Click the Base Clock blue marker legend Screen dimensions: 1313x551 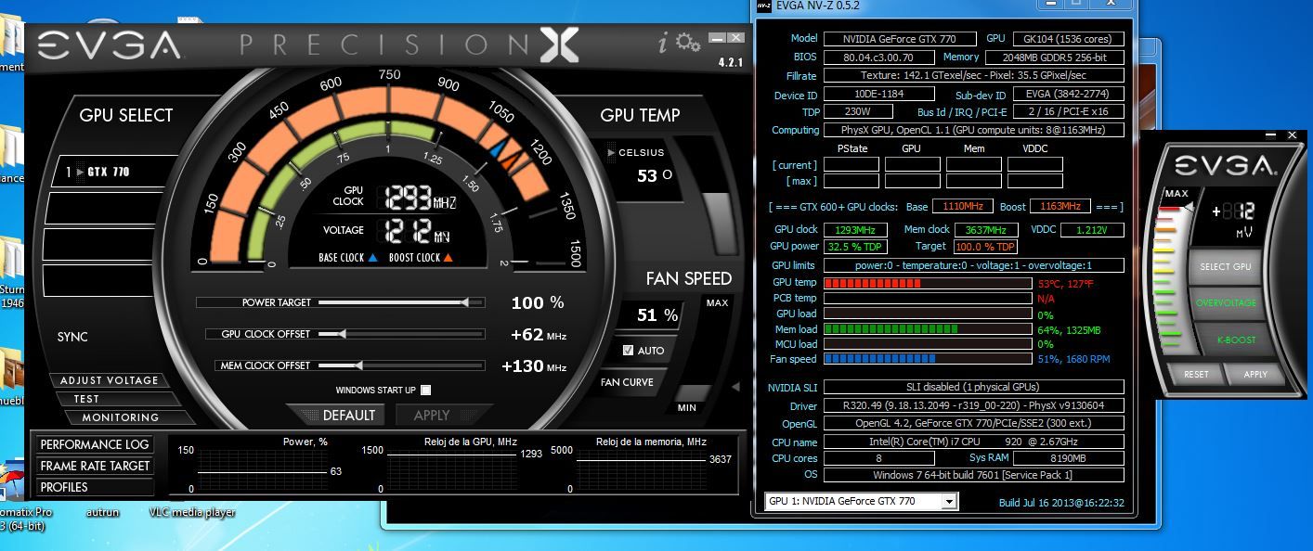coord(348,258)
